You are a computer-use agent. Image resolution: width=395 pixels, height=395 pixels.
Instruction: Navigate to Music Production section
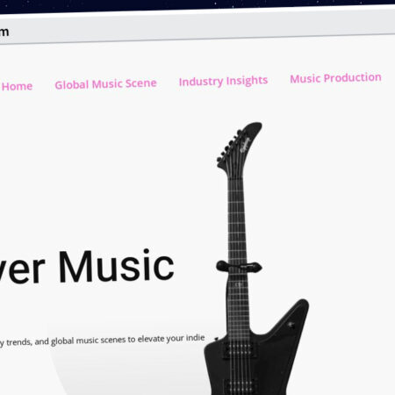click(335, 78)
